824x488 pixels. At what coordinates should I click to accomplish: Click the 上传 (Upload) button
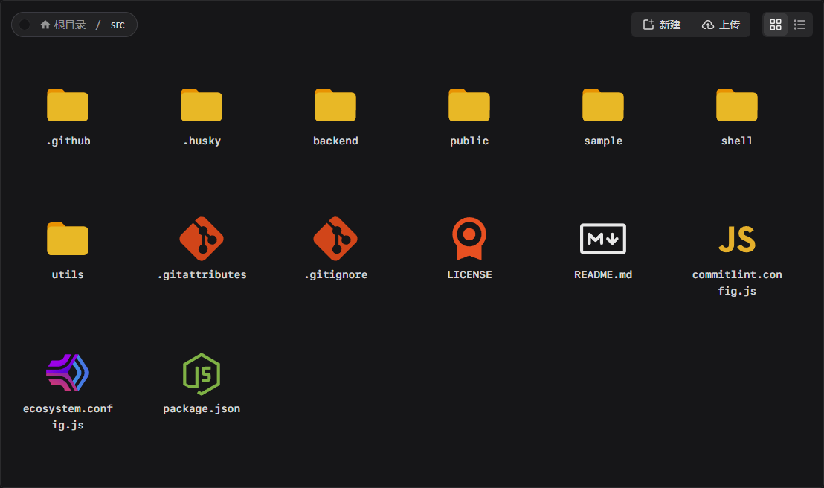coord(721,25)
